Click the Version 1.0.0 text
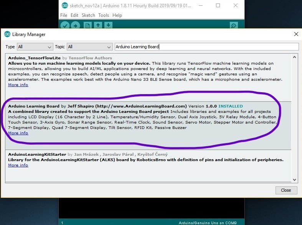302x225 pixels. [203, 106]
